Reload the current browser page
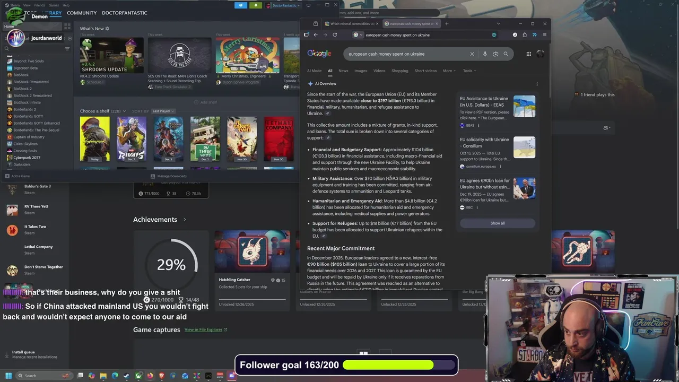Image resolution: width=679 pixels, height=382 pixels. 335,35
